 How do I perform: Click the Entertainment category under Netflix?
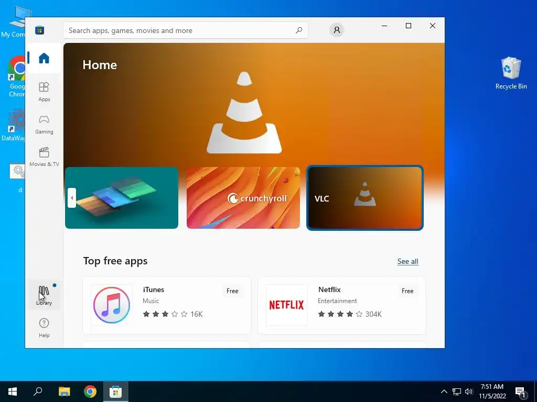(337, 301)
